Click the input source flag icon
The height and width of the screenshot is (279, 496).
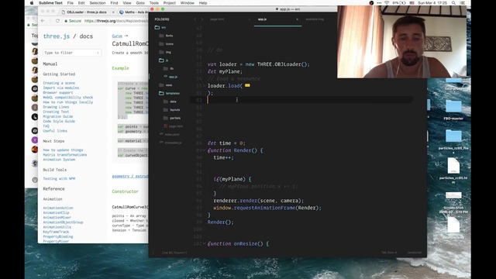point(412,3)
